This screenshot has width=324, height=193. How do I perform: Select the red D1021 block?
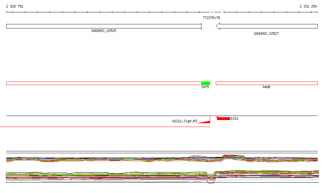click(x=223, y=118)
